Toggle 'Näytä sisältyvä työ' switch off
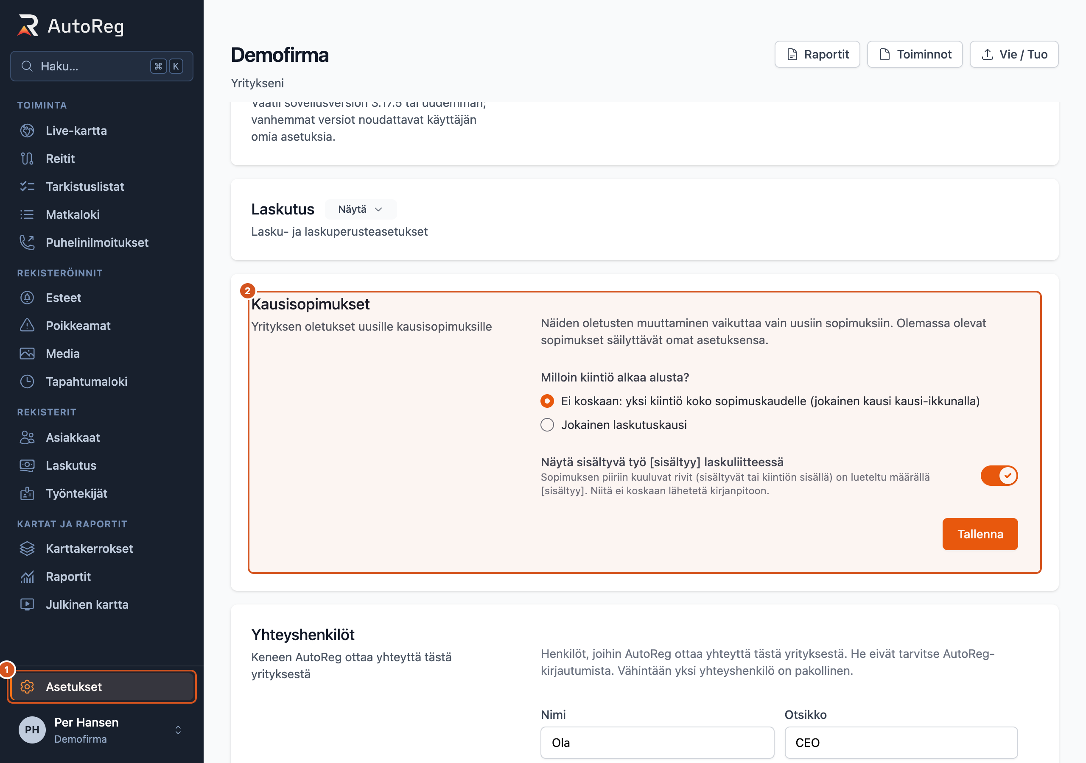The image size is (1086, 763). pyautogui.click(x=999, y=476)
